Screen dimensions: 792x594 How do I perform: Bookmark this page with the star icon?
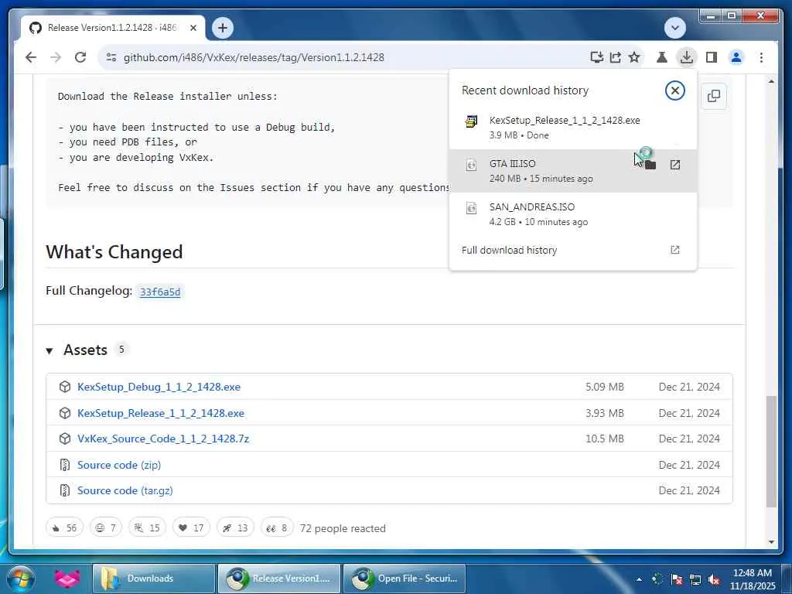(634, 57)
